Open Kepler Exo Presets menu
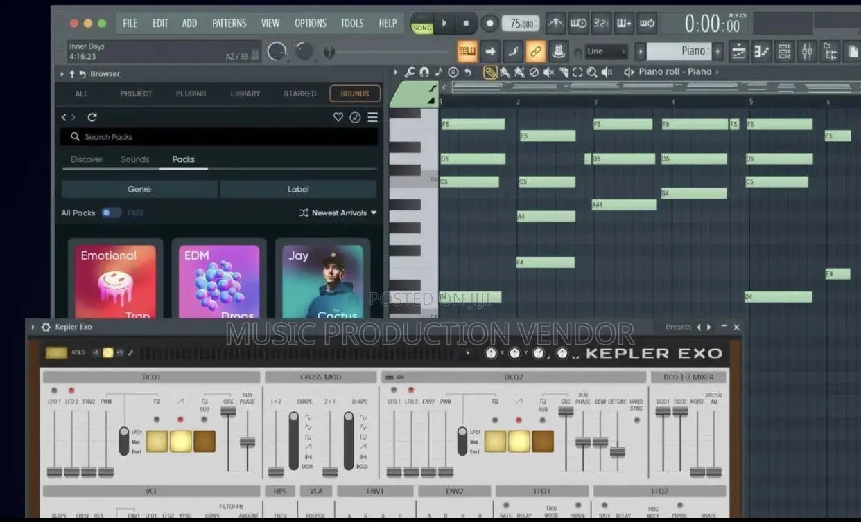Screen dimensions: 861x522 [x=678, y=327]
